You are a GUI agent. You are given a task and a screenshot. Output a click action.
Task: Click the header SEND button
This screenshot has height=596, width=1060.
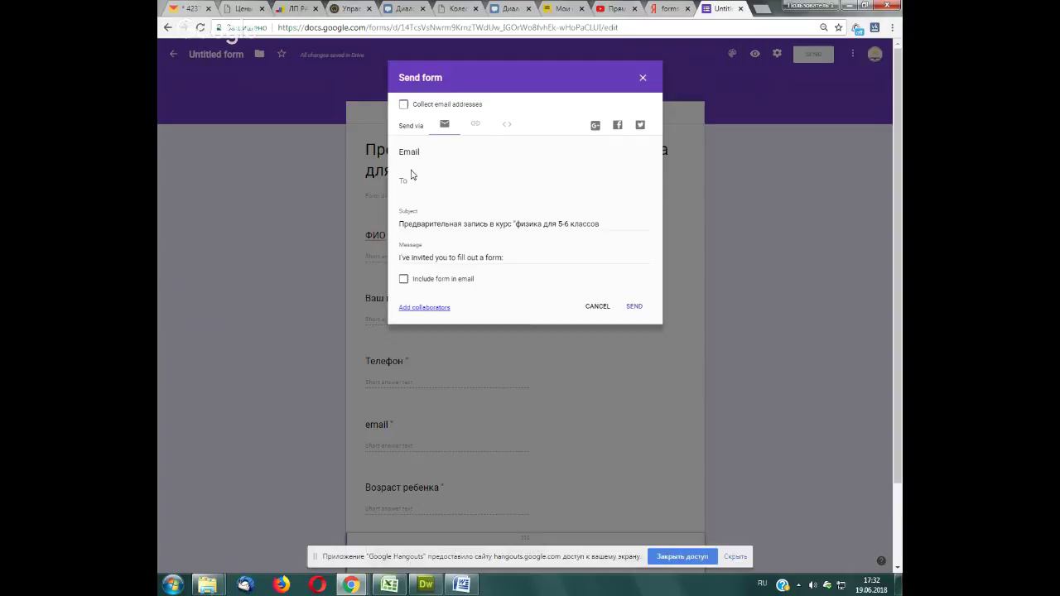[x=813, y=54]
